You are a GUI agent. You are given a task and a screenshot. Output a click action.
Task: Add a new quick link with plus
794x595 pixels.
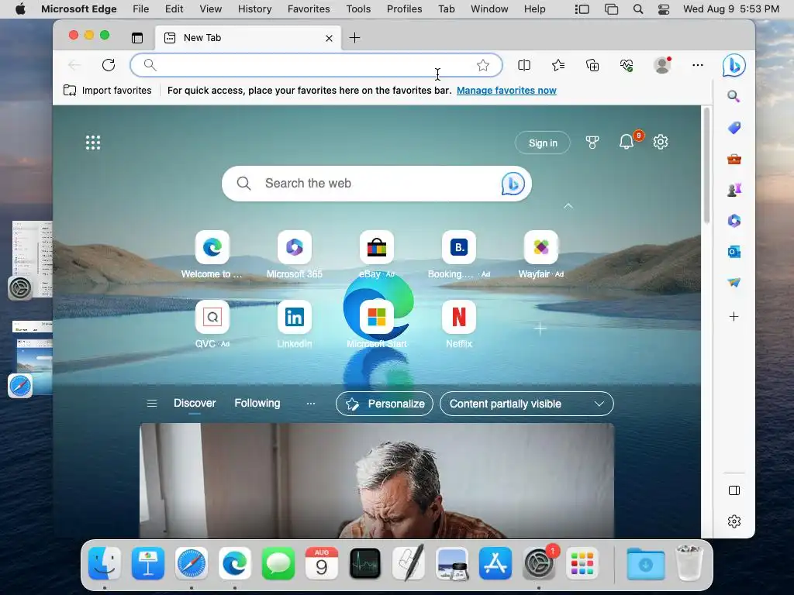[540, 328]
